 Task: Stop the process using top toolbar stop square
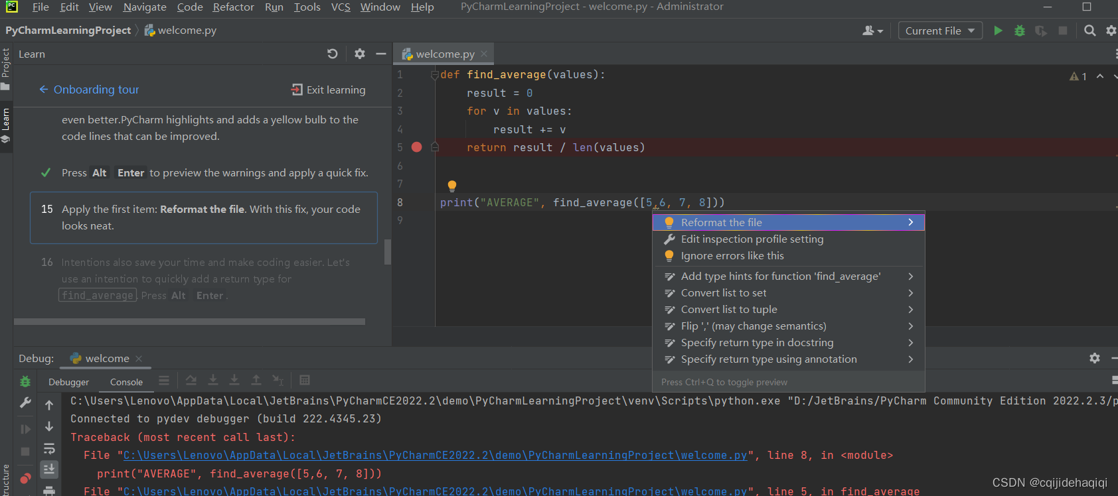pos(1063,31)
